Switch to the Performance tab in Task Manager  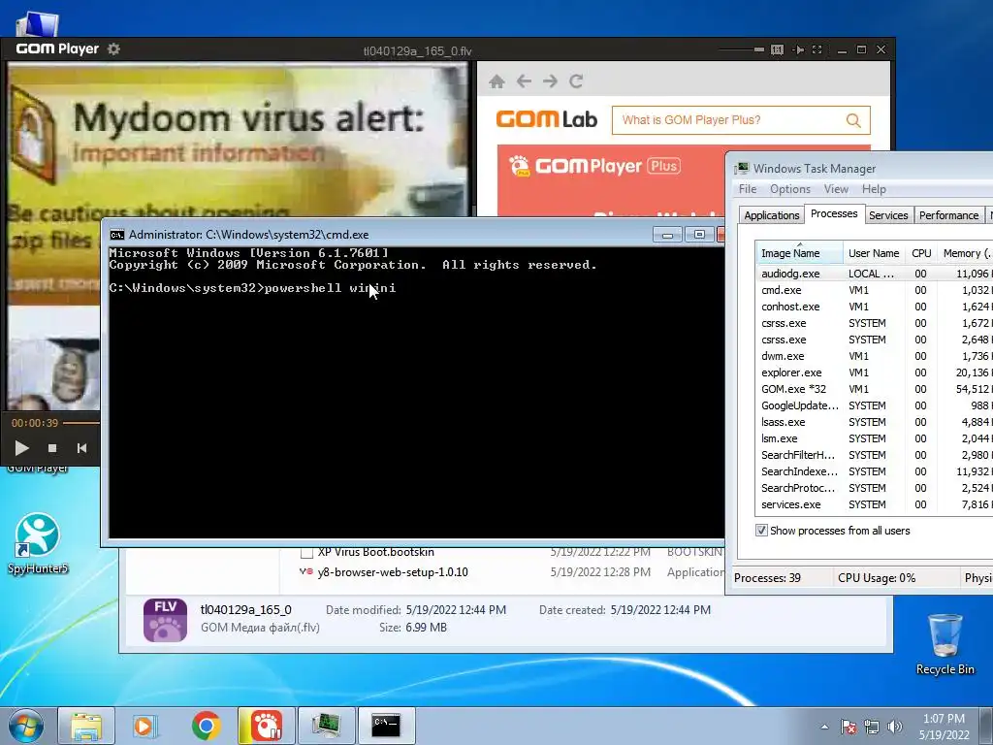coord(948,215)
